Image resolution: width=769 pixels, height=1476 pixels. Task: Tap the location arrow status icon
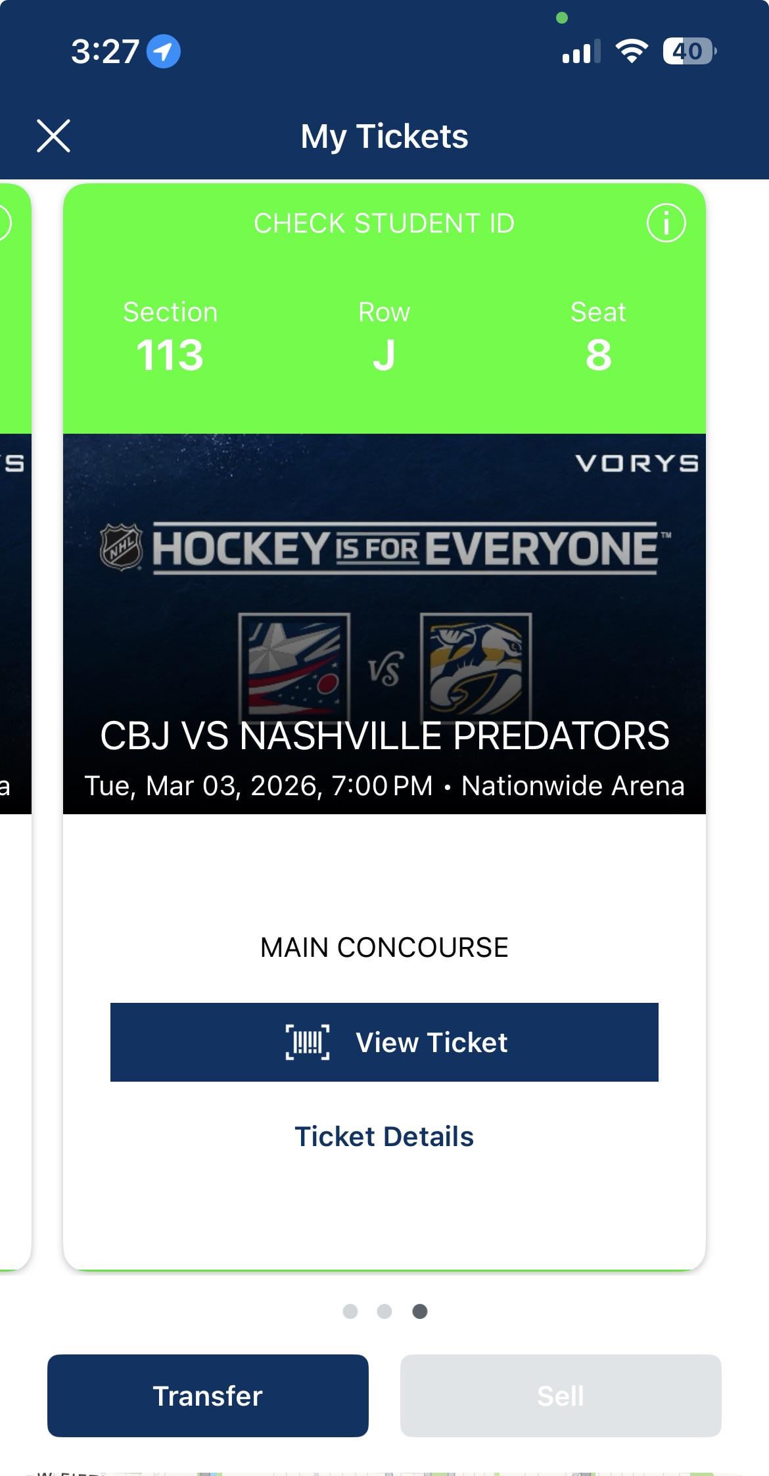coord(163,51)
